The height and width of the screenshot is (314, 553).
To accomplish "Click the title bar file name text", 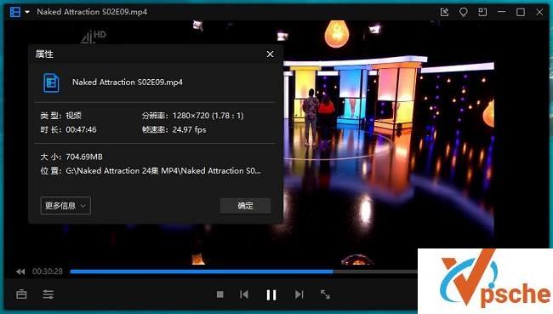I will click(x=92, y=12).
